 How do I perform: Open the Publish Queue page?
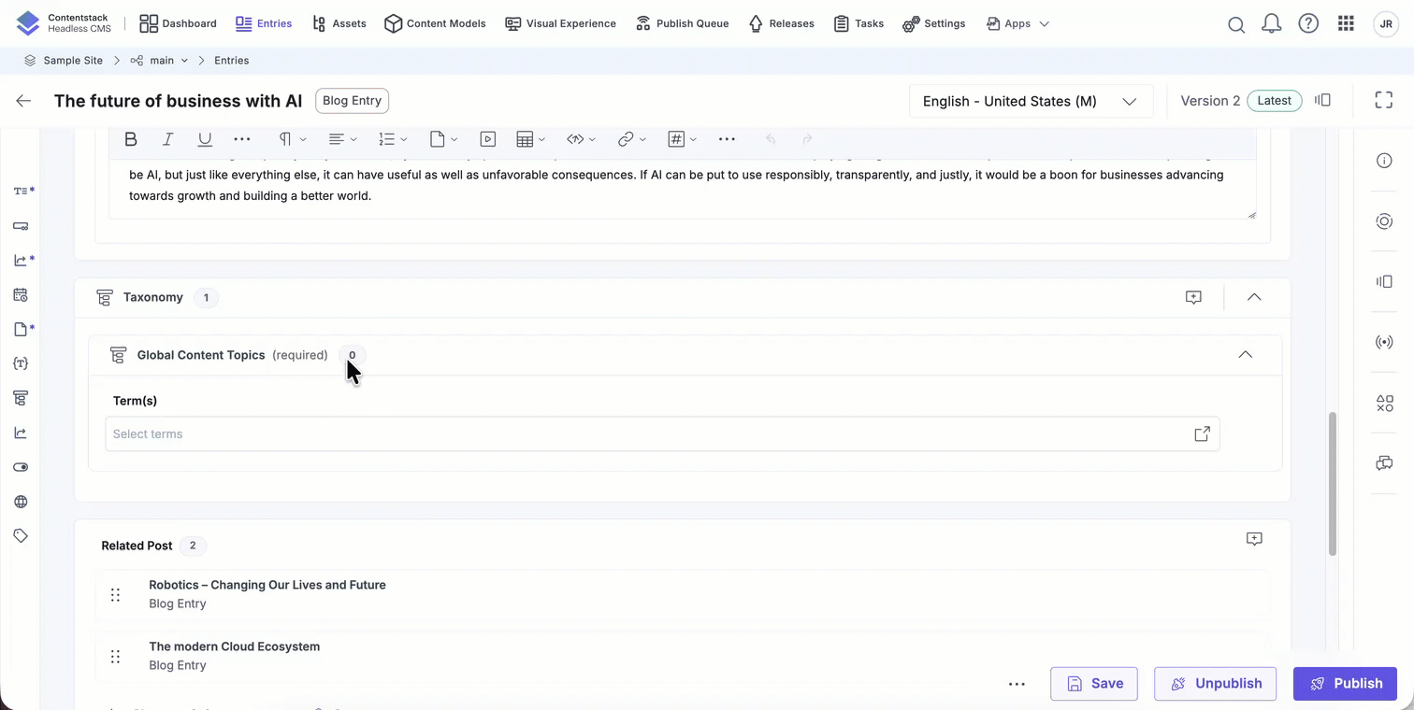(692, 23)
